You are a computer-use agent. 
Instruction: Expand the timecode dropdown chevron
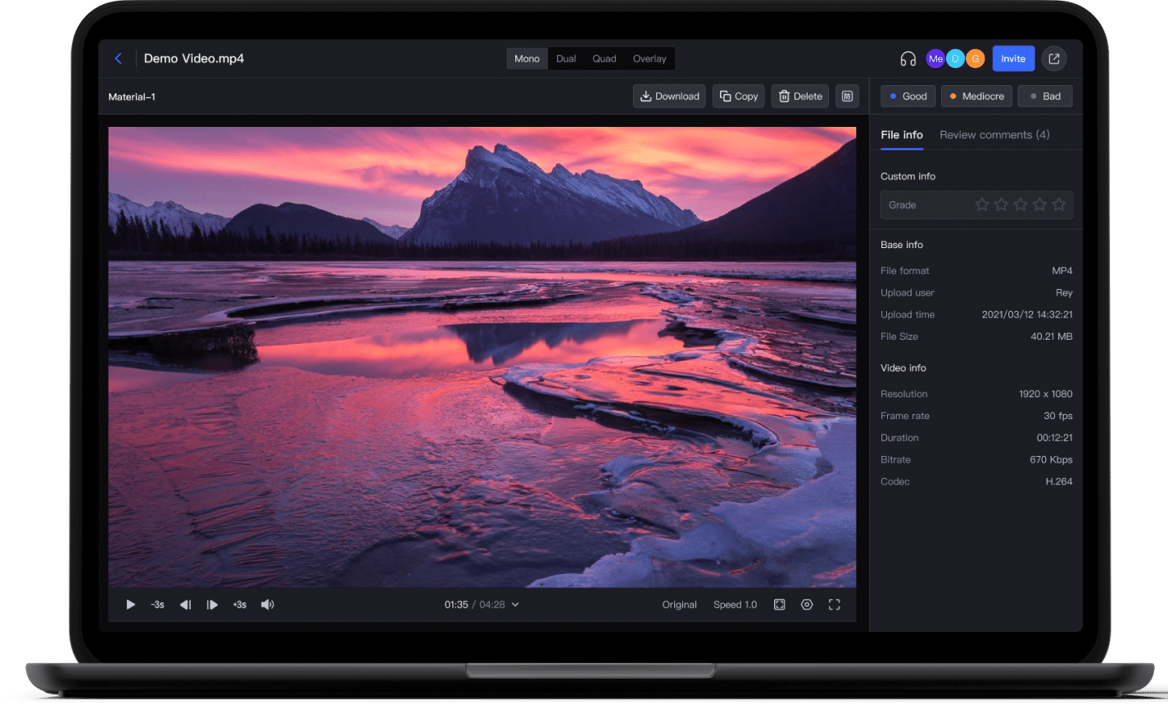515,605
